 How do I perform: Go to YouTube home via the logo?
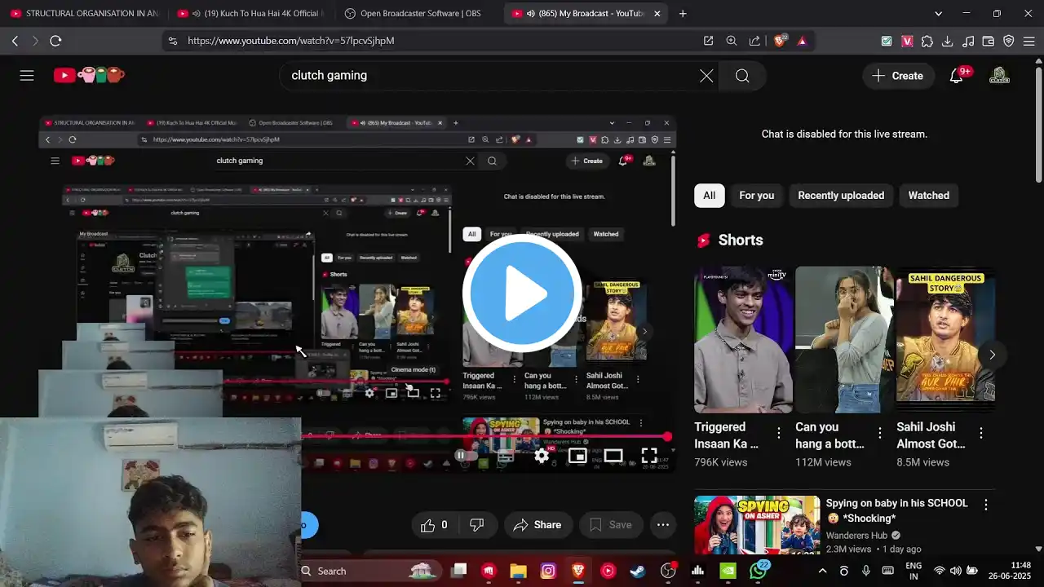point(89,76)
